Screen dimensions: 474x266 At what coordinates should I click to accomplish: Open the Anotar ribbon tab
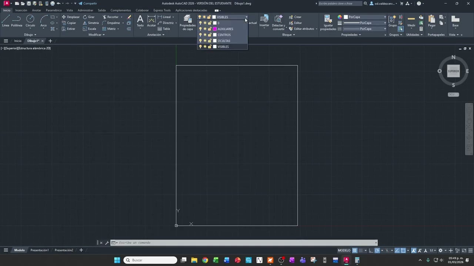point(37,10)
